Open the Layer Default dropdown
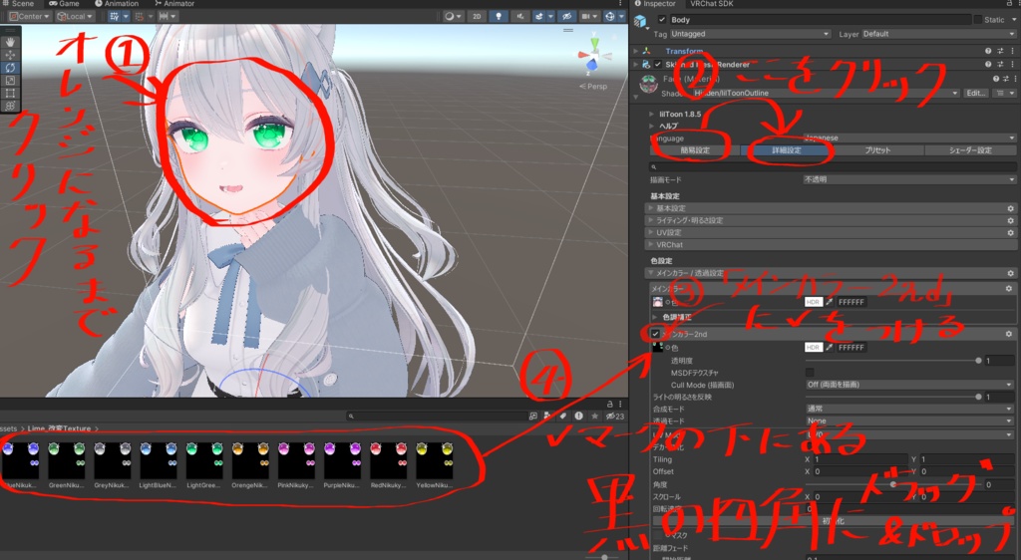The height and width of the screenshot is (560, 1021). click(x=938, y=34)
